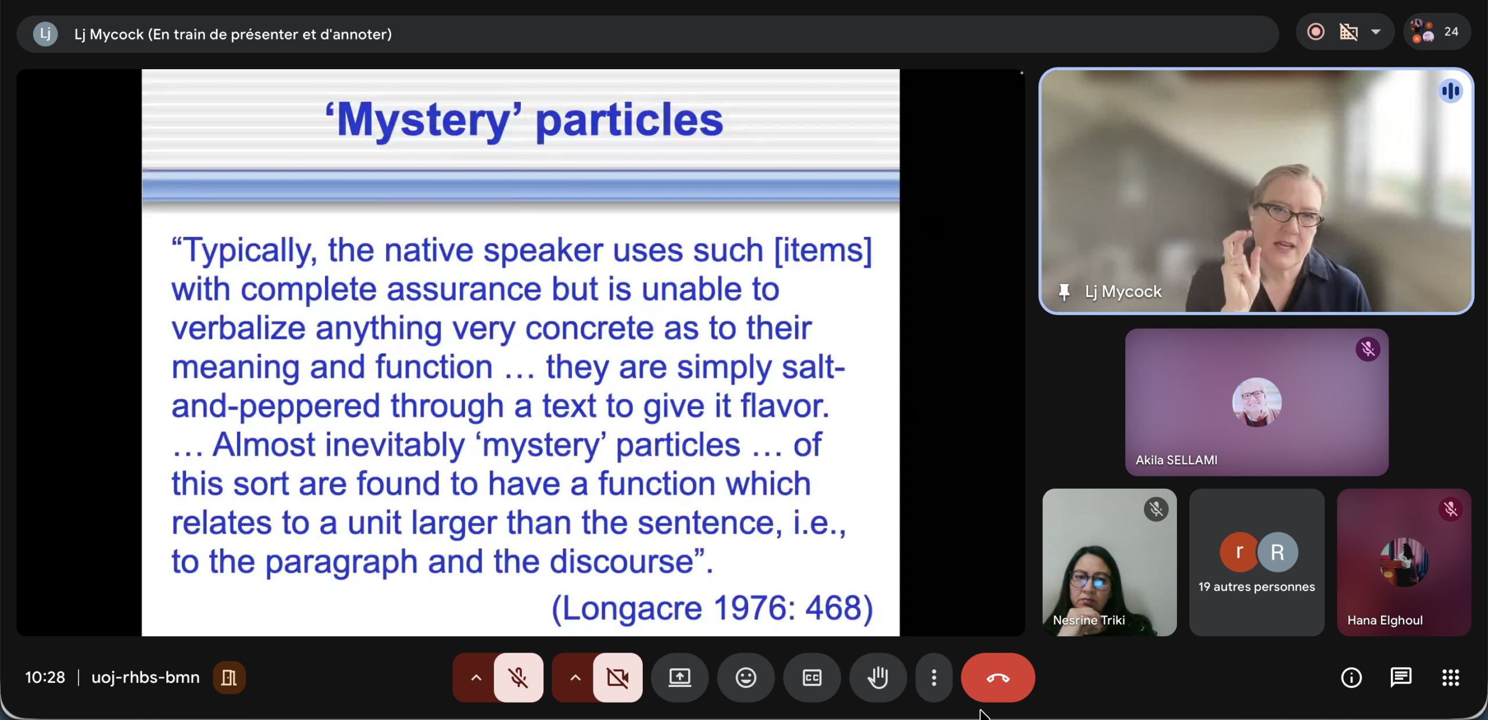
Task: Show the 24 participants list
Action: tap(1437, 32)
